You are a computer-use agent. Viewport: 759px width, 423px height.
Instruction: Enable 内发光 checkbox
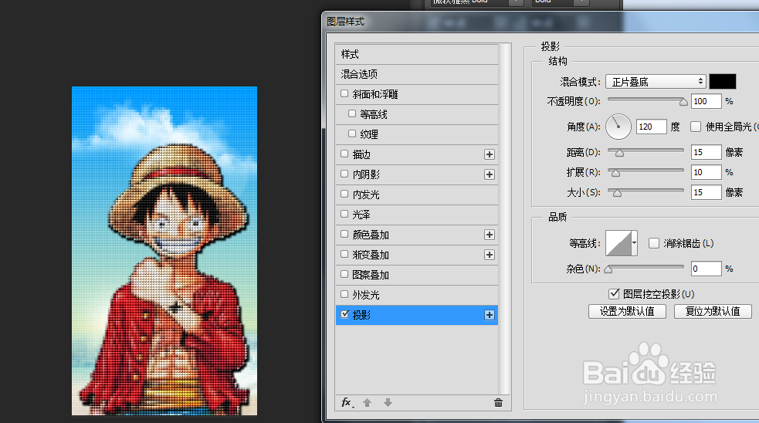click(x=344, y=194)
